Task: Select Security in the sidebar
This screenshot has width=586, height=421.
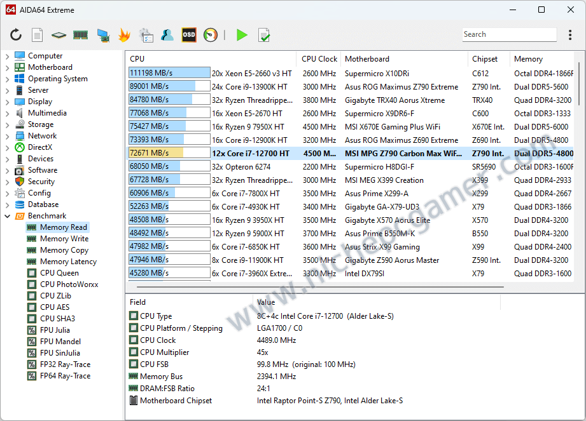Action: pos(41,182)
